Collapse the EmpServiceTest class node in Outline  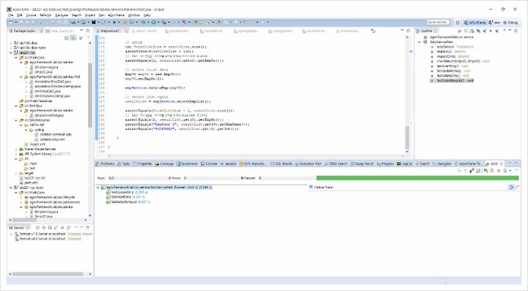[419, 42]
